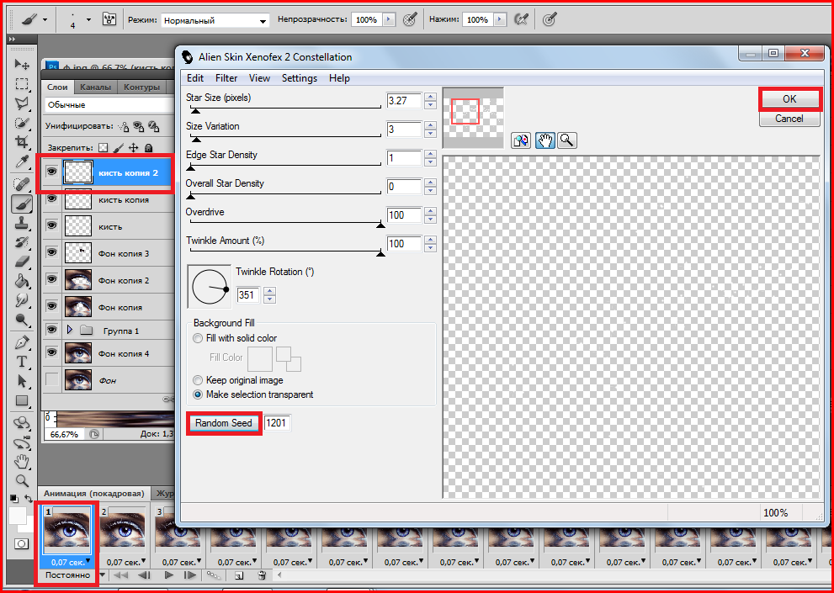Screen dimensions: 834x593
Task: Click the show original preview icon
Action: (521, 140)
